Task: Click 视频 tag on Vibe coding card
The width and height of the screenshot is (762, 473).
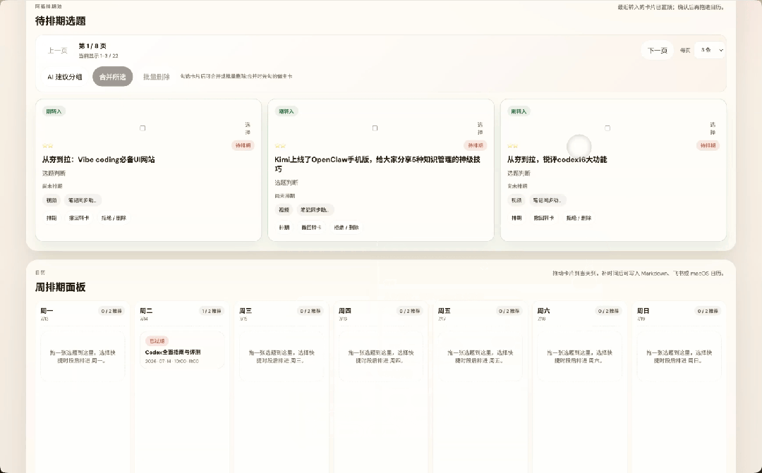Action: (52, 200)
